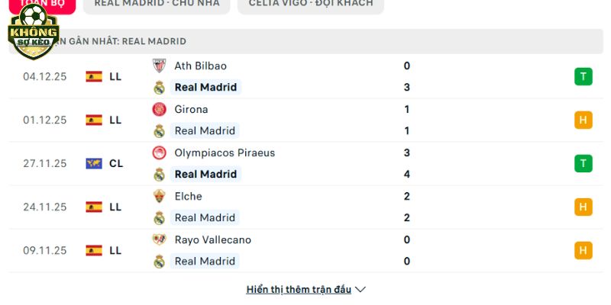Screen dimensions: 611x305
Task: Click the 24.11.25 Elche match date
Action: pos(45,207)
